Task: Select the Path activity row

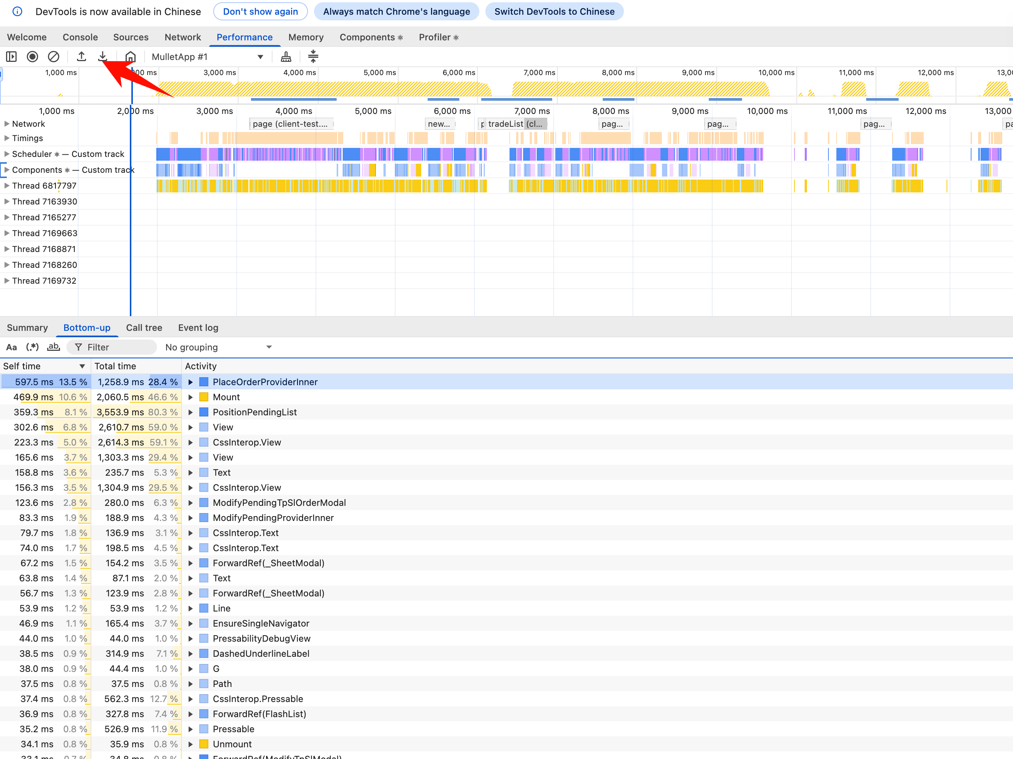Action: (x=506, y=684)
